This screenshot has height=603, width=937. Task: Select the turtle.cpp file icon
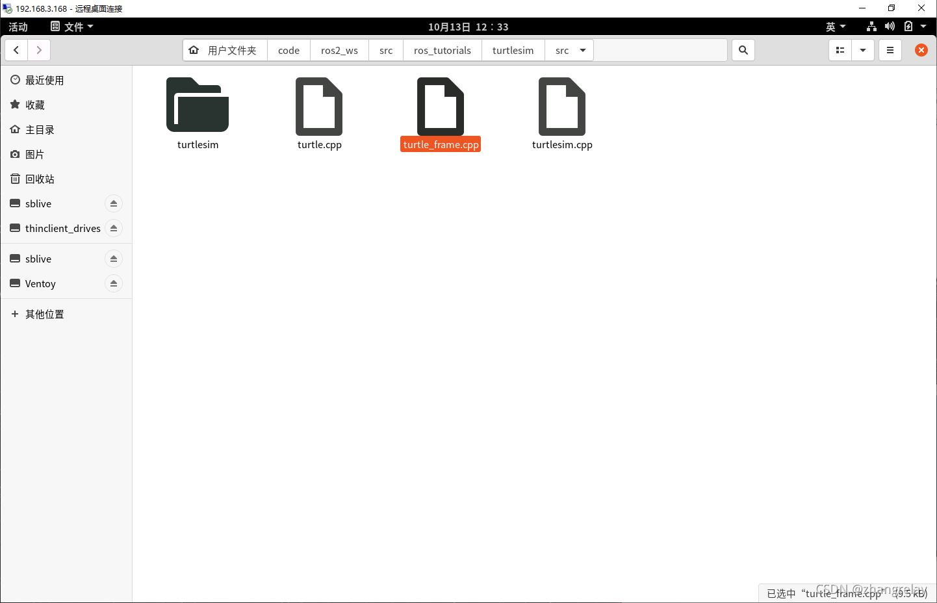[x=319, y=106]
